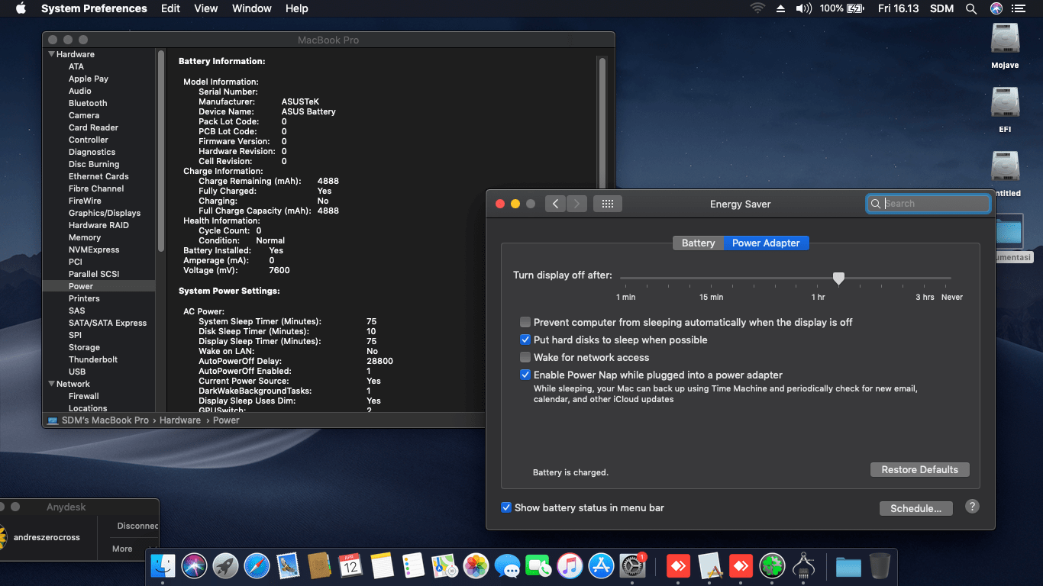Collapse the Hardware section triangle
The width and height of the screenshot is (1043, 586).
click(x=51, y=54)
